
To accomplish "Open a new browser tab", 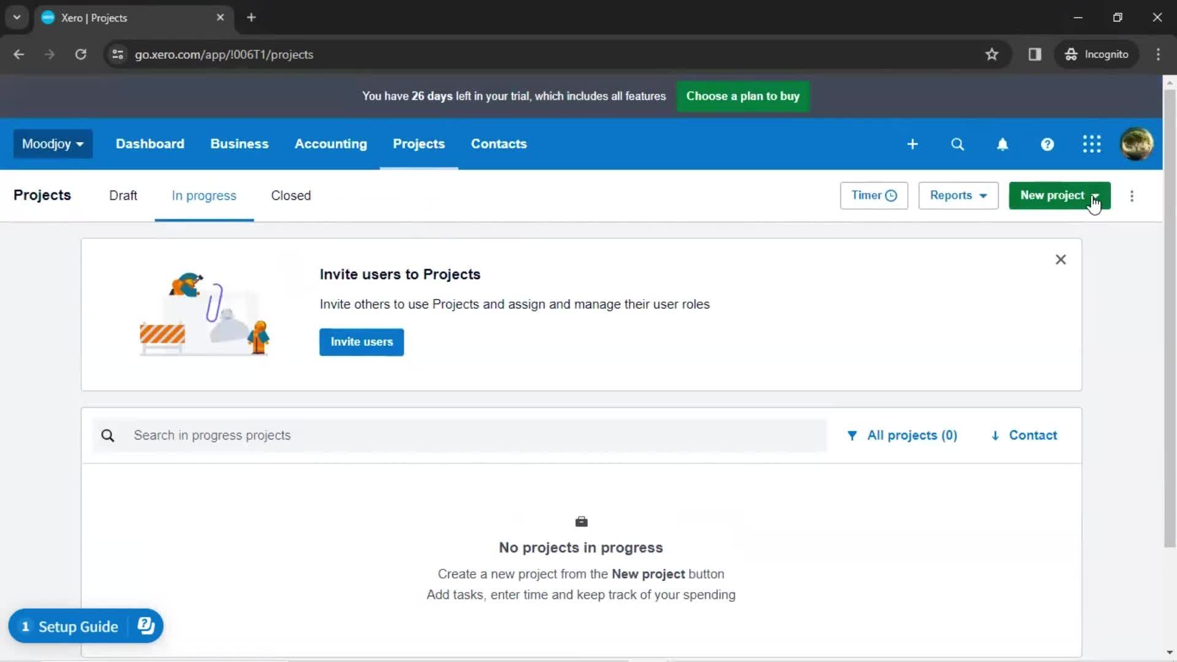I will [x=251, y=18].
